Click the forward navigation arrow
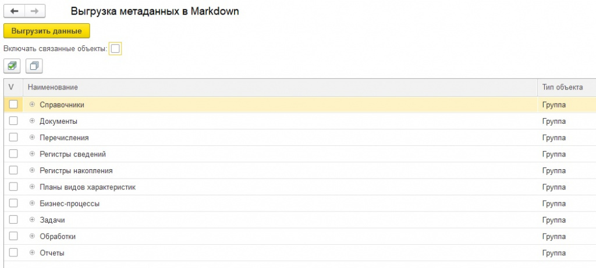This screenshot has height=268, width=596. 34,11
